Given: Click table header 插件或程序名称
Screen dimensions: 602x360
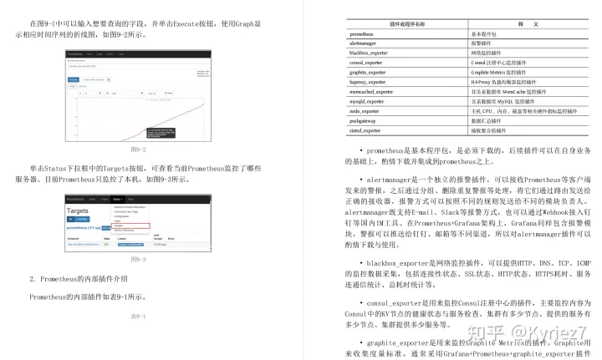Looking at the screenshot, I should 407,24.
